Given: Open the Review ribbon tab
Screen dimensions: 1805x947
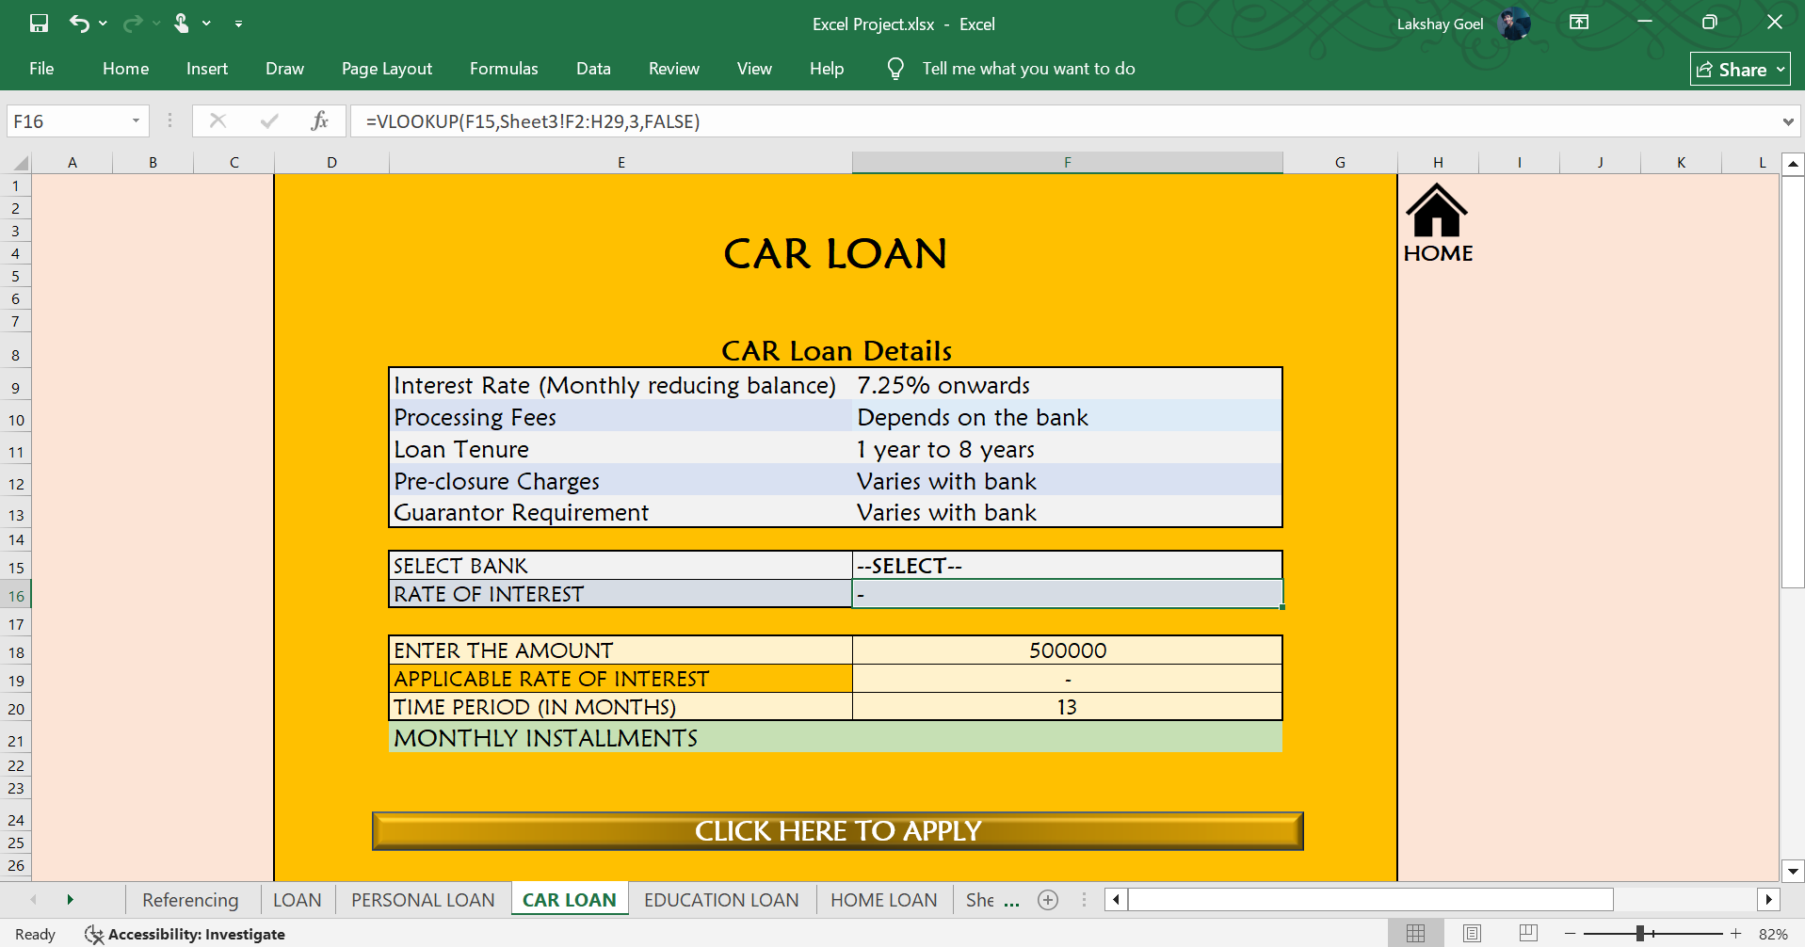Looking at the screenshot, I should coord(674,69).
